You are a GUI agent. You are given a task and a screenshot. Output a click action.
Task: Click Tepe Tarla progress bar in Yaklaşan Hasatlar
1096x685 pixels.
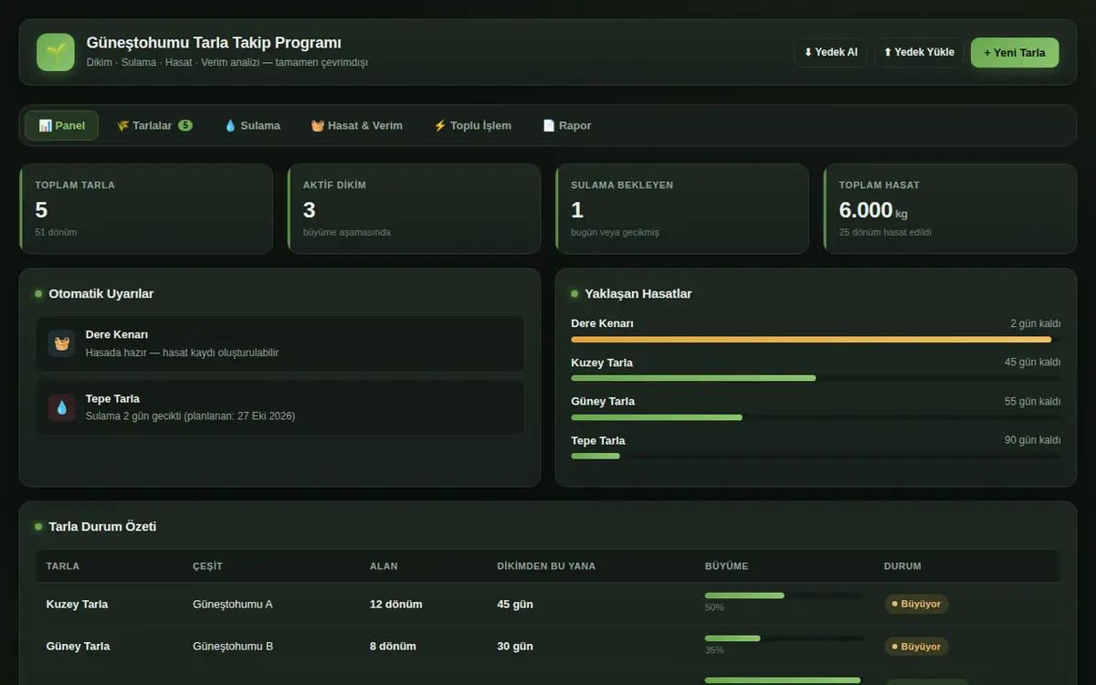click(817, 456)
